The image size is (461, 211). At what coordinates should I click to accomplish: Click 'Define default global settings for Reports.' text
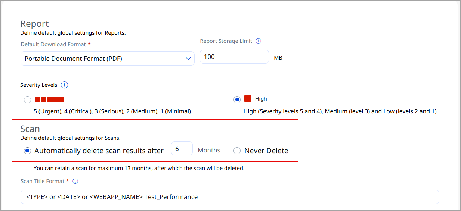[73, 33]
